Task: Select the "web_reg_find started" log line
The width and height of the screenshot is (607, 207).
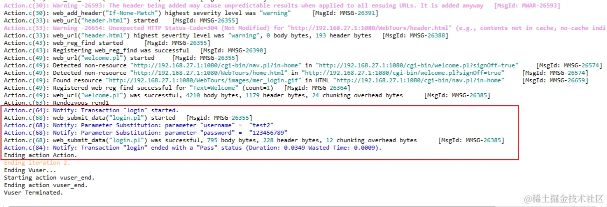Action: (x=107, y=43)
